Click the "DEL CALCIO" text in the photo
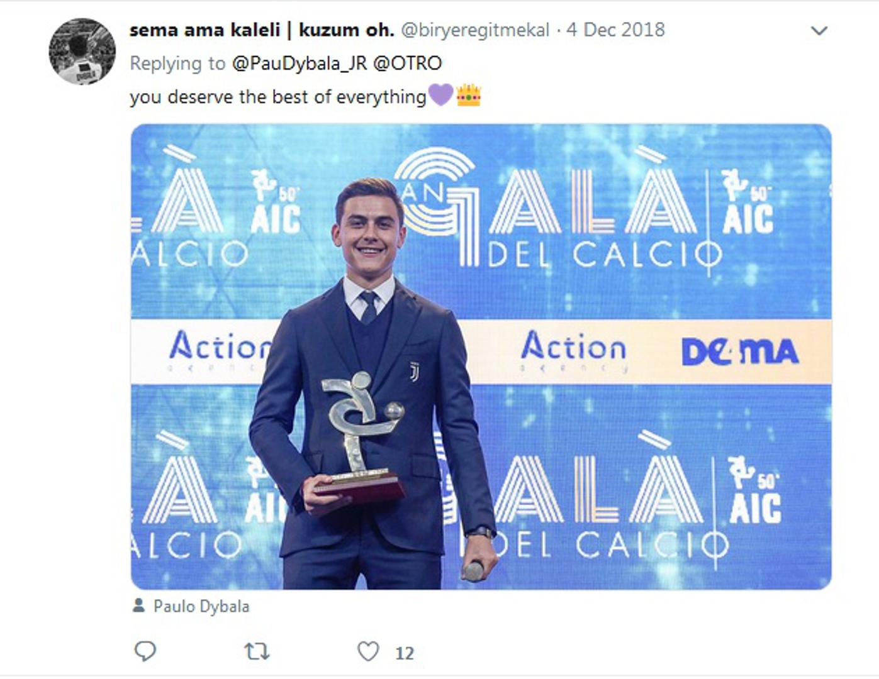Screen dimensions: 879x679 (604, 255)
